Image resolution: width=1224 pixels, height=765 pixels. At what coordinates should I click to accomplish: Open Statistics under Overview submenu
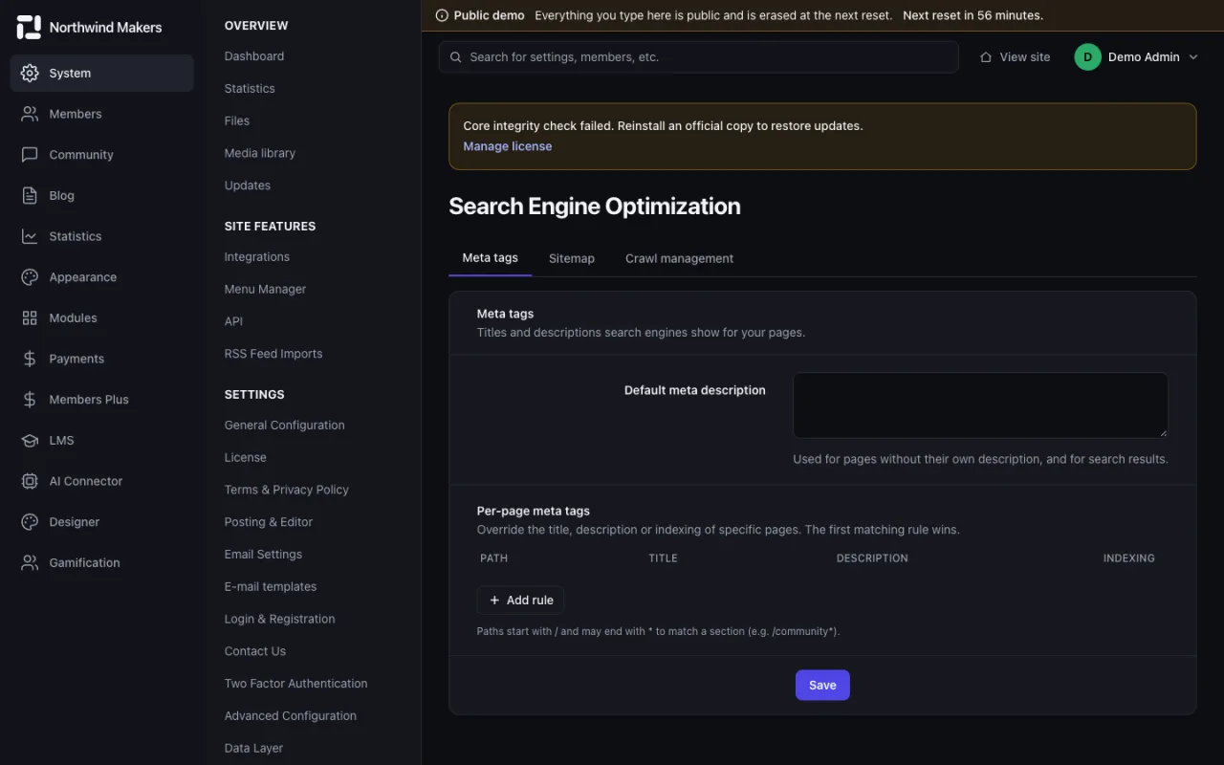click(x=250, y=89)
